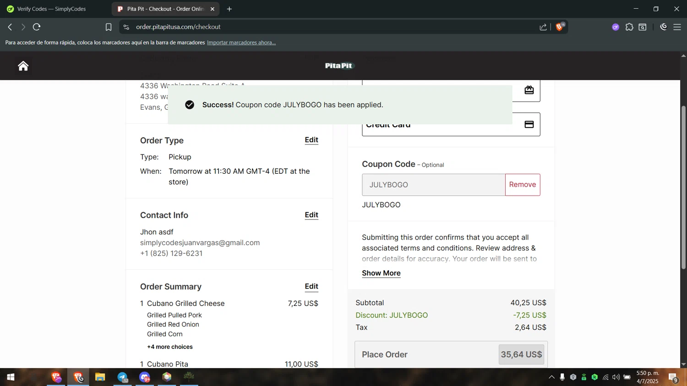Open a new browser tab
Image resolution: width=687 pixels, height=386 pixels.
coord(229,9)
